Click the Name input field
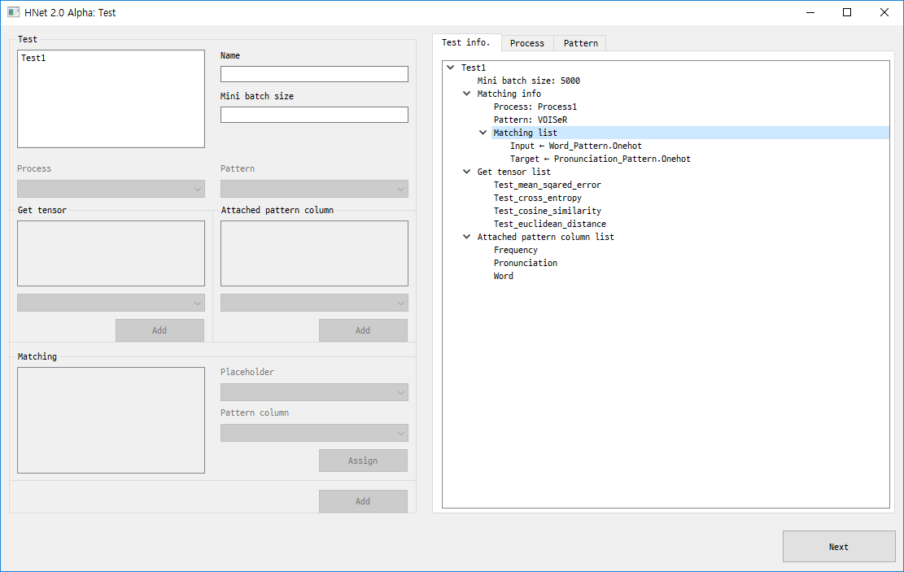The width and height of the screenshot is (904, 572). coord(314,73)
